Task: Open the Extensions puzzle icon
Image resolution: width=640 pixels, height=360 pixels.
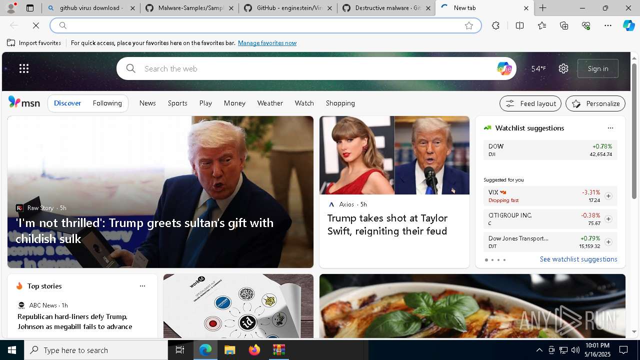Action: 495,25
